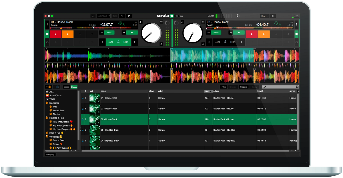This screenshot has width=343, height=178.
Task: Switch library to album art list view
Action: click(74, 87)
